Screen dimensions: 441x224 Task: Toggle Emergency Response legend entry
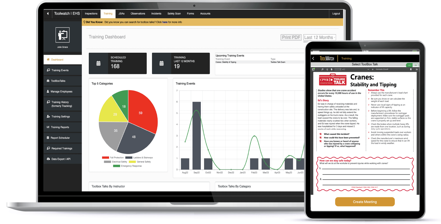(x=127, y=166)
